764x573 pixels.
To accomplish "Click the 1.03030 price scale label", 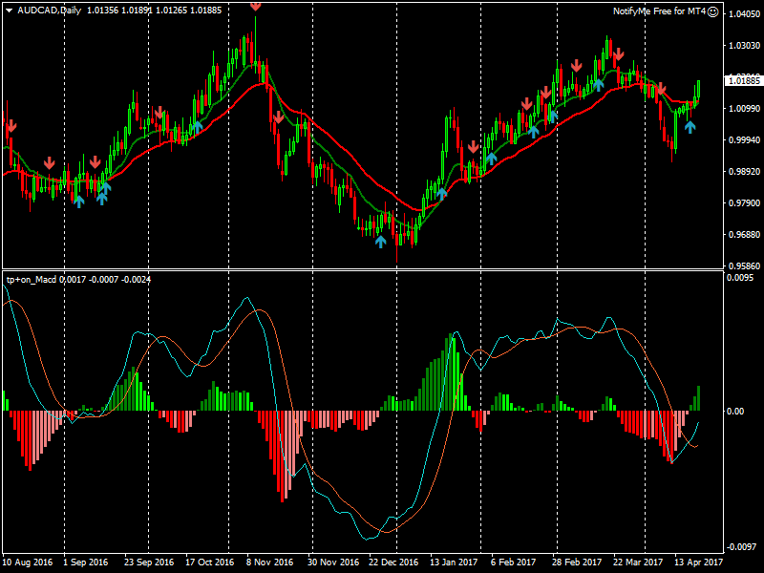I will click(744, 45).
